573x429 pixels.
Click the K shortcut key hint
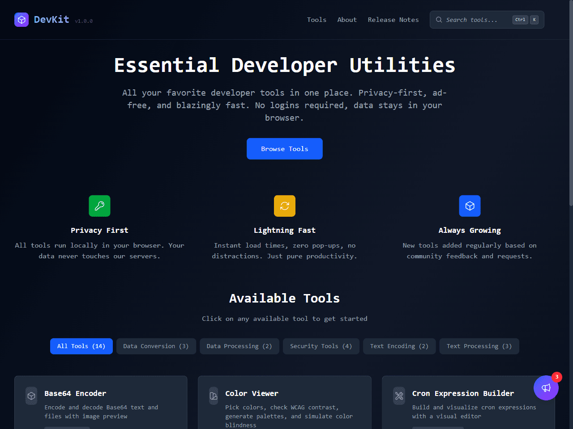coord(535,20)
